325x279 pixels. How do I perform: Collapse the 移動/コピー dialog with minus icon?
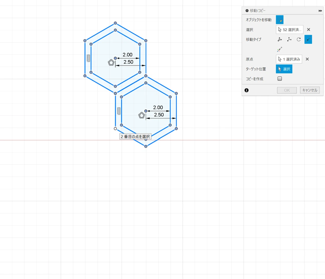(247, 11)
